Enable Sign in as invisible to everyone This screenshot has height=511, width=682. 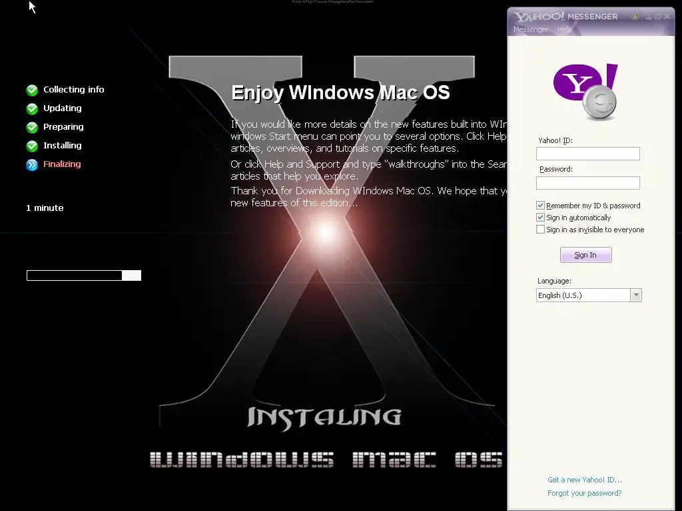(540, 230)
